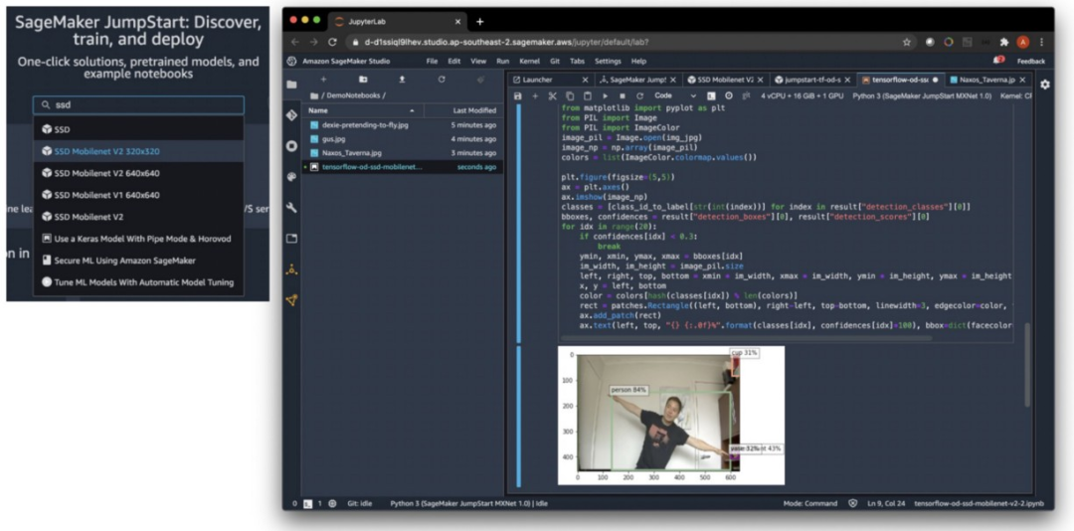Image resolution: width=1074 pixels, height=531 pixels.
Task: Open gus.jpg in the file browser
Action: (402, 139)
